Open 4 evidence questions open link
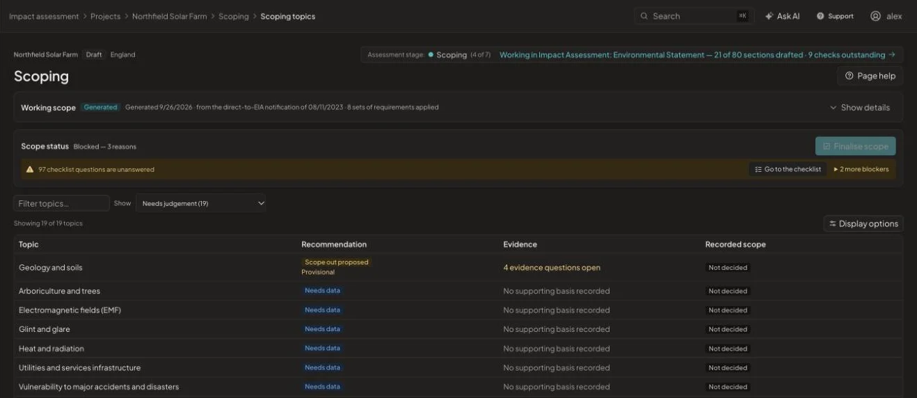 pos(552,267)
